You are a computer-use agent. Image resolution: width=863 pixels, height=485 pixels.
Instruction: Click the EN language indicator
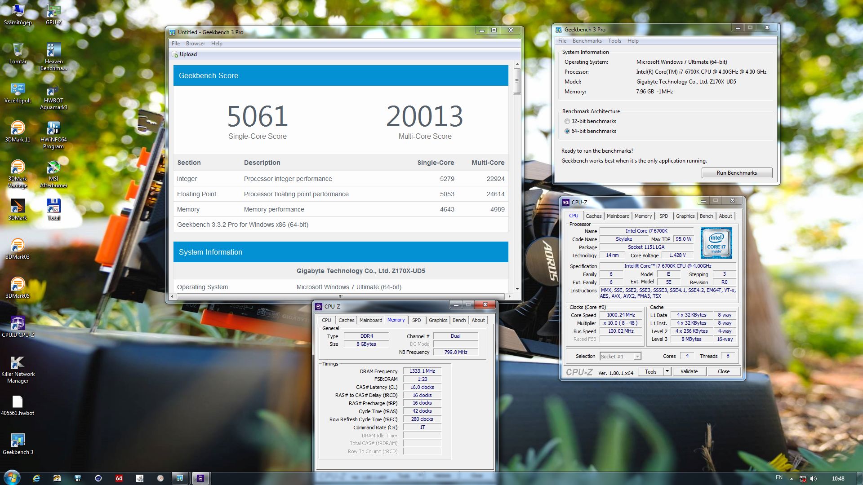coord(779,478)
